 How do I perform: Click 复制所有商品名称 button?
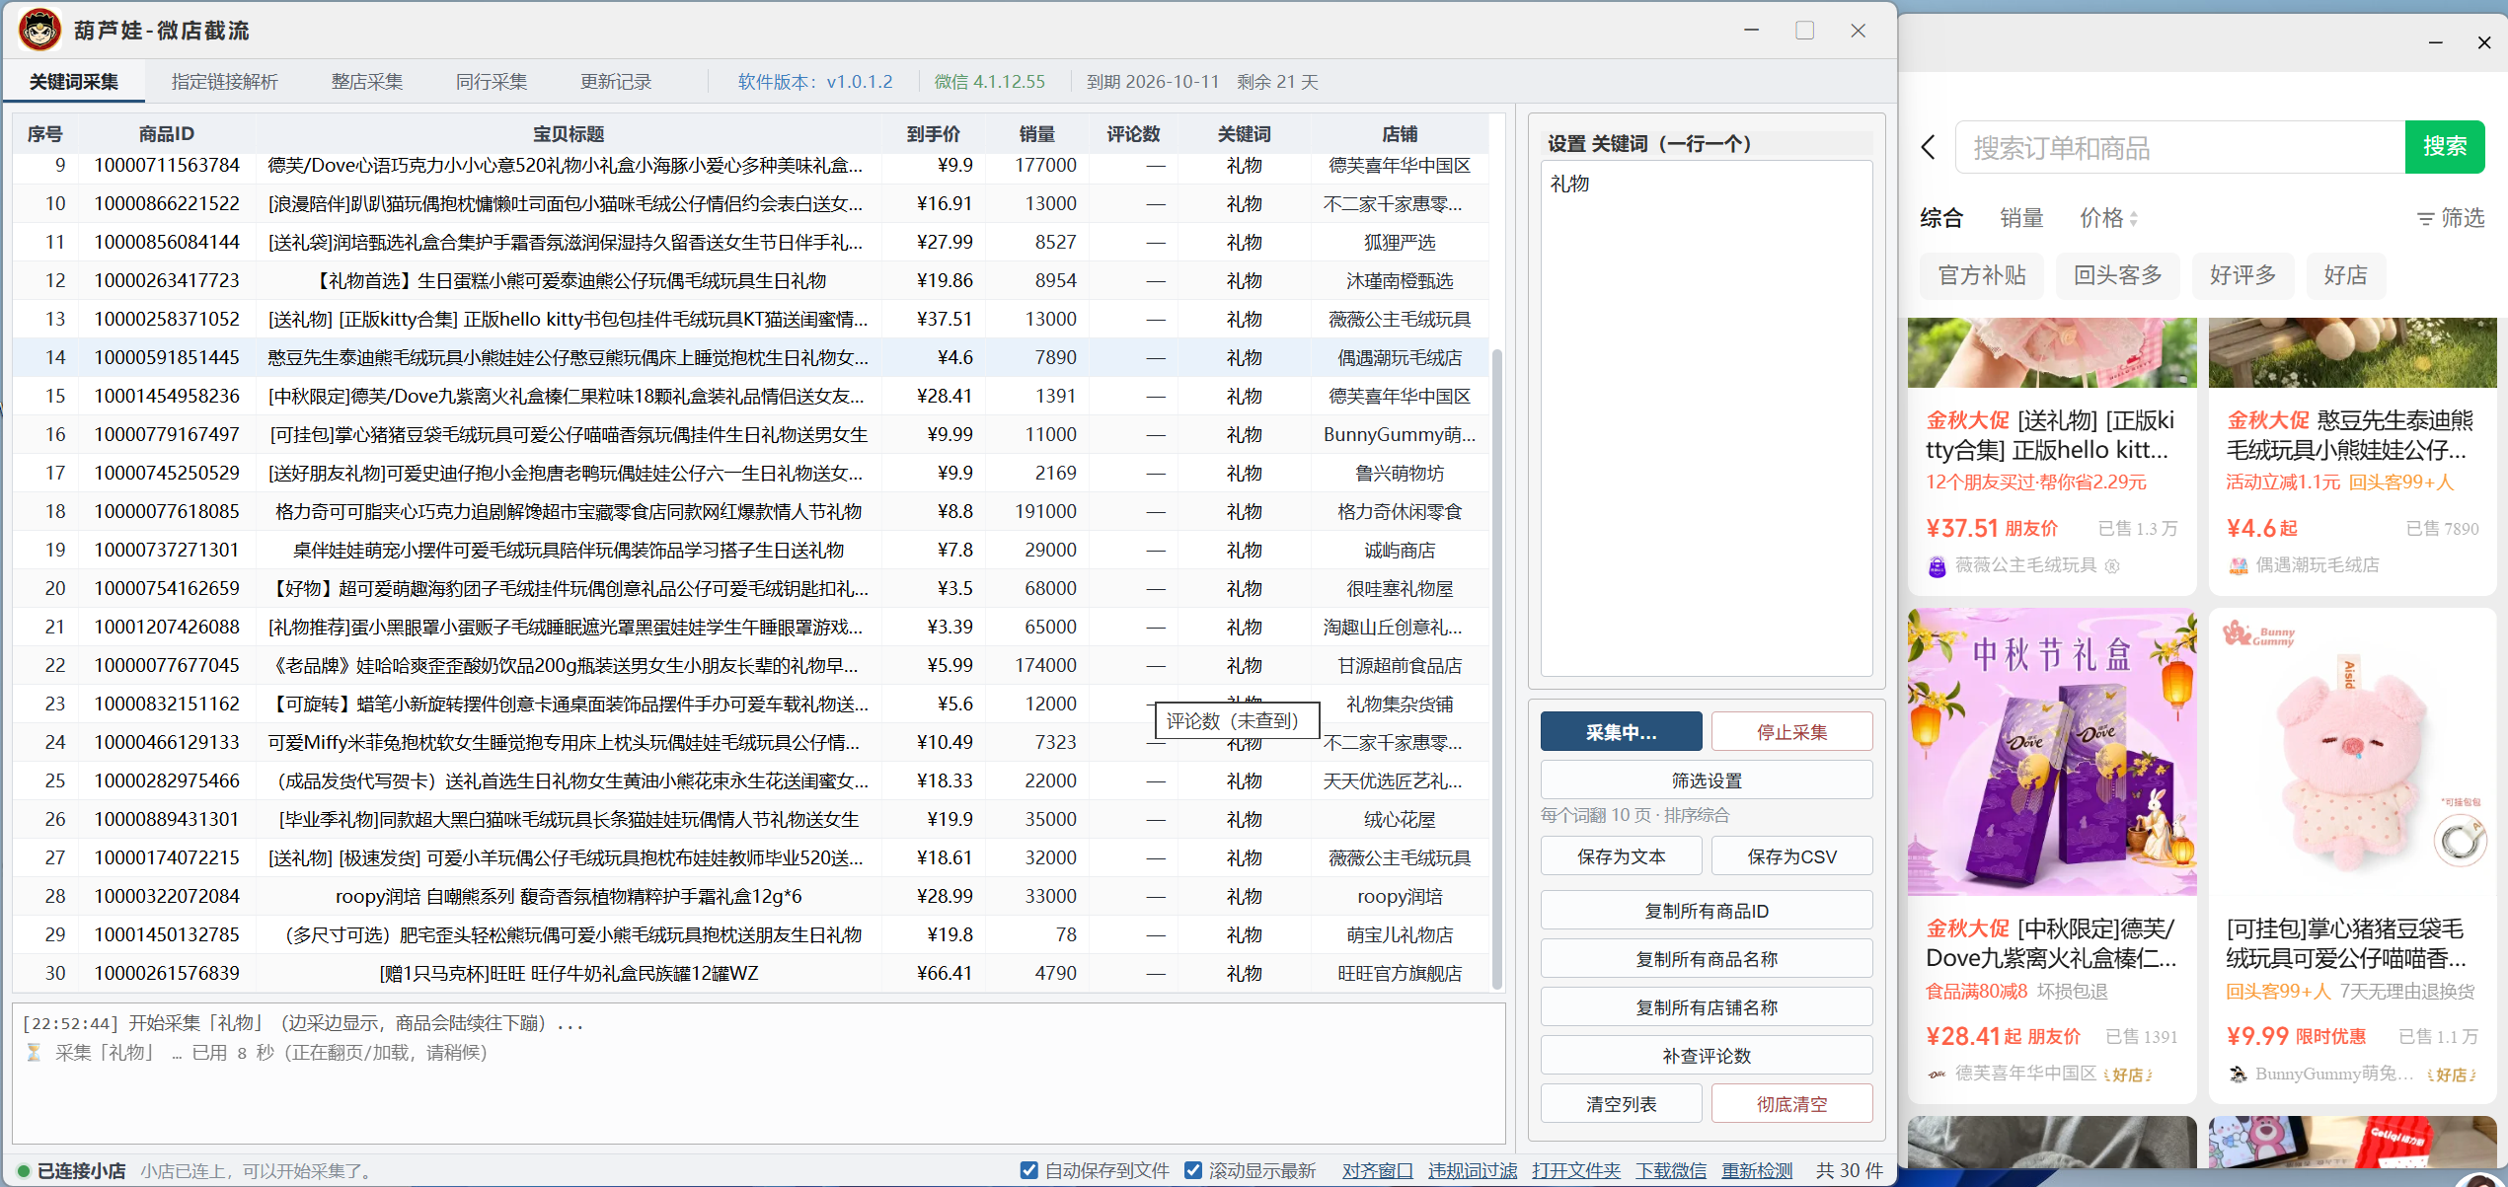(x=1707, y=959)
